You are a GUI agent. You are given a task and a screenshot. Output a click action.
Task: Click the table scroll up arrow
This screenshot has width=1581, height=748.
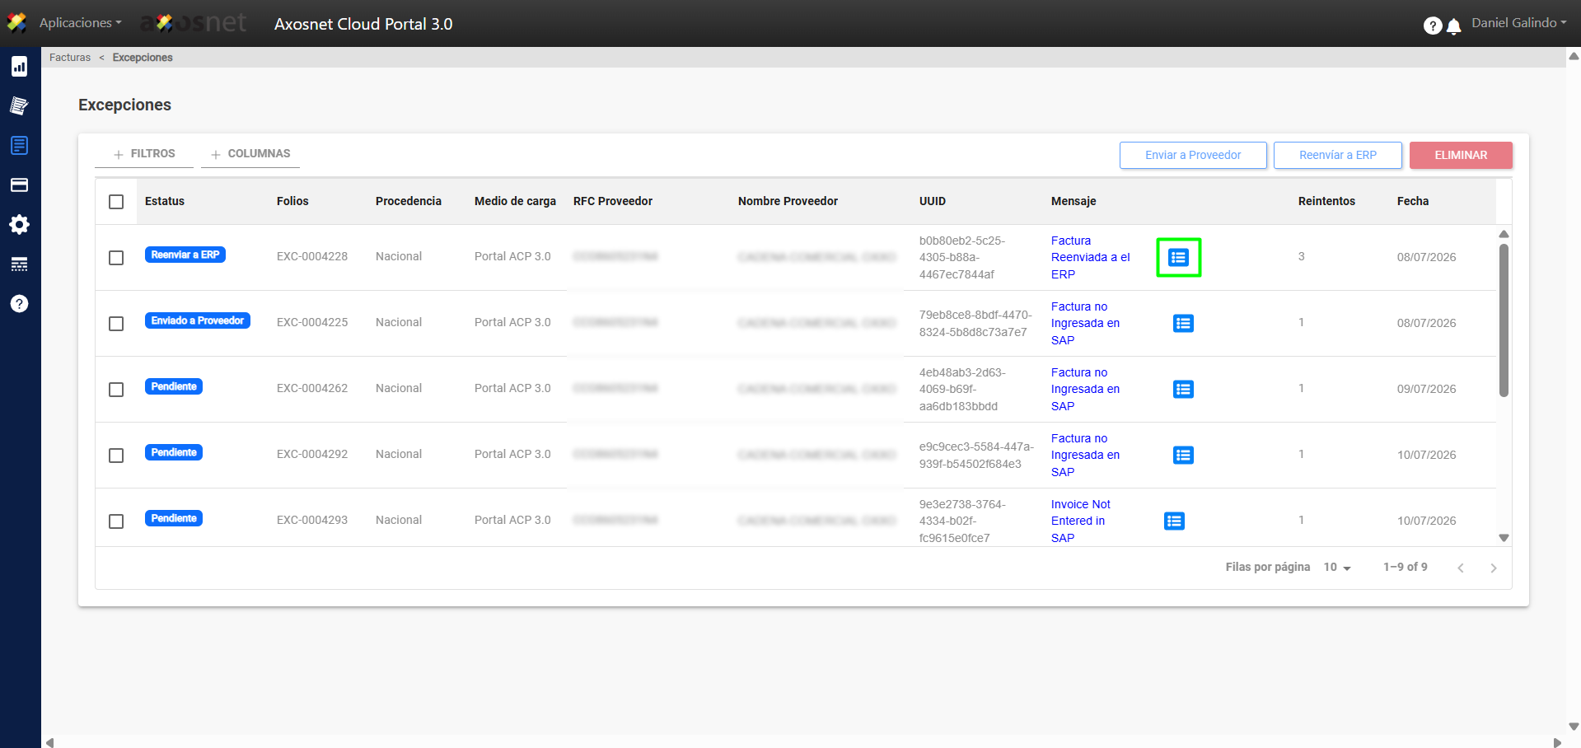click(1504, 234)
